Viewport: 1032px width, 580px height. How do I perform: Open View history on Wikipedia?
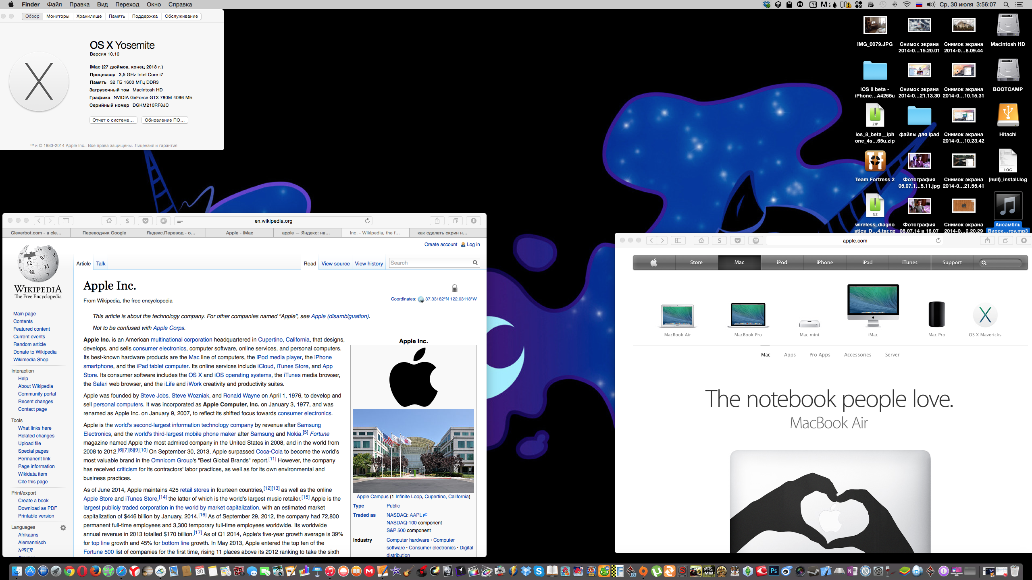[x=369, y=263]
